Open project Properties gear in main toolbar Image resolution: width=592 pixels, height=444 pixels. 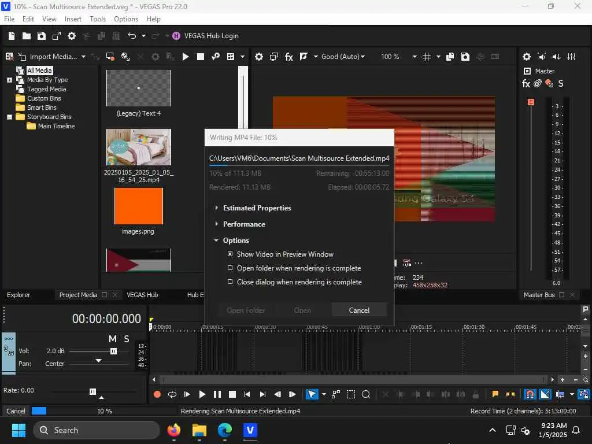coord(71,36)
